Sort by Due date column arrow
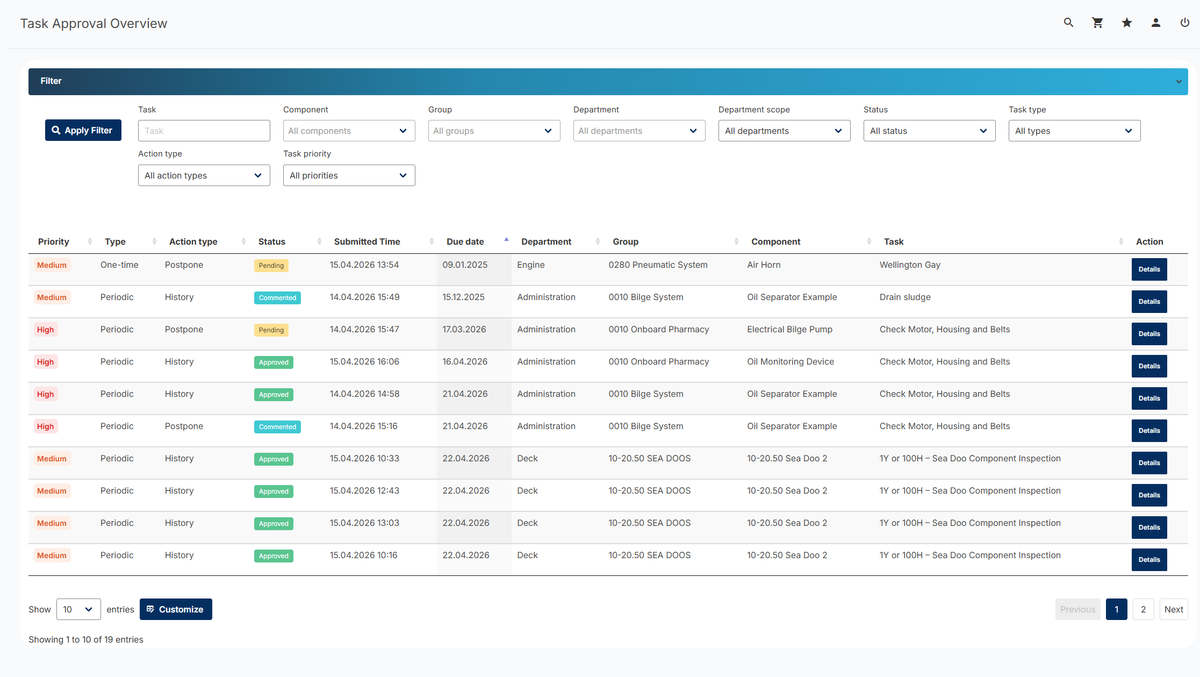This screenshot has width=1200, height=677. (x=506, y=240)
